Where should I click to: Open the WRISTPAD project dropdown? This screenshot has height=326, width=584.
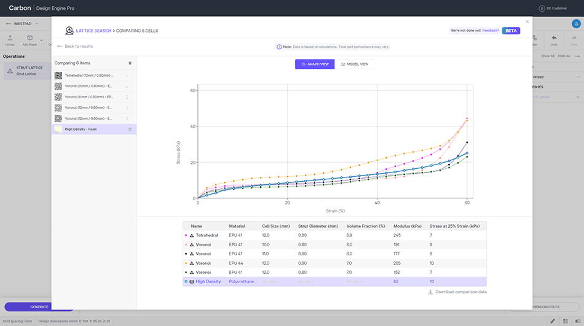coord(36,24)
